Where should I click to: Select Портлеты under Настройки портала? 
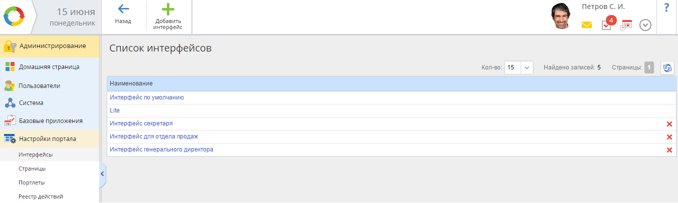click(32, 182)
